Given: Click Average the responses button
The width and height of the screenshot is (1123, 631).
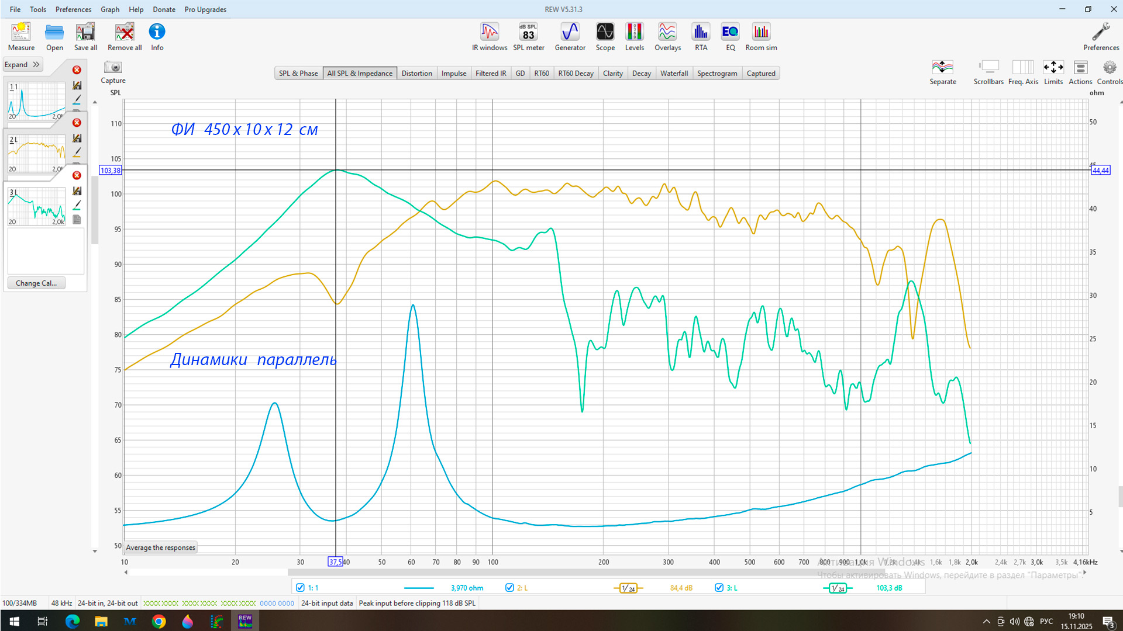Looking at the screenshot, I should [161, 547].
